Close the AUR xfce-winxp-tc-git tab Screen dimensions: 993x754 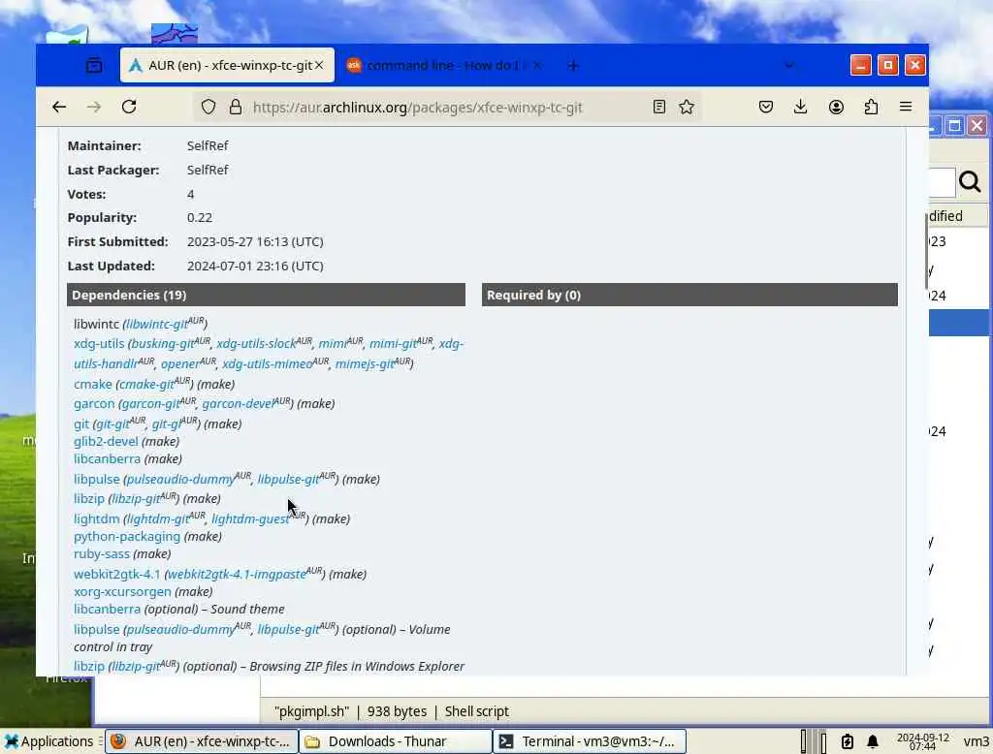tap(319, 65)
